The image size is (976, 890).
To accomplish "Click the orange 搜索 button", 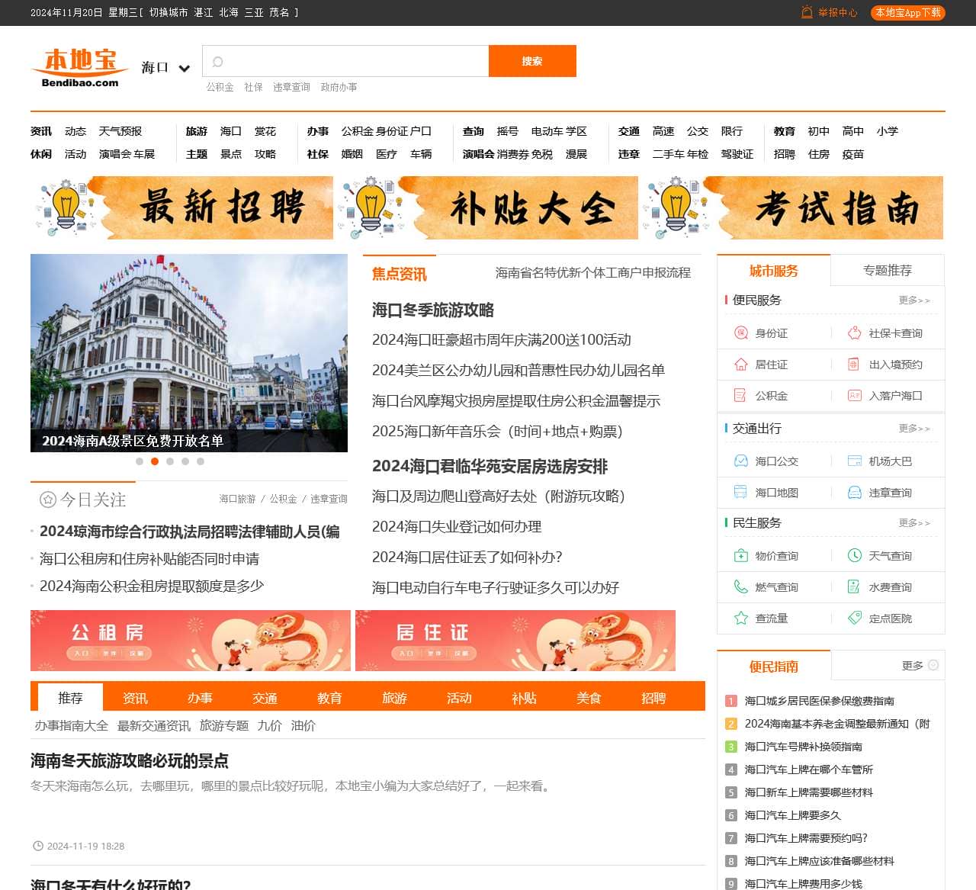I will click(x=532, y=61).
